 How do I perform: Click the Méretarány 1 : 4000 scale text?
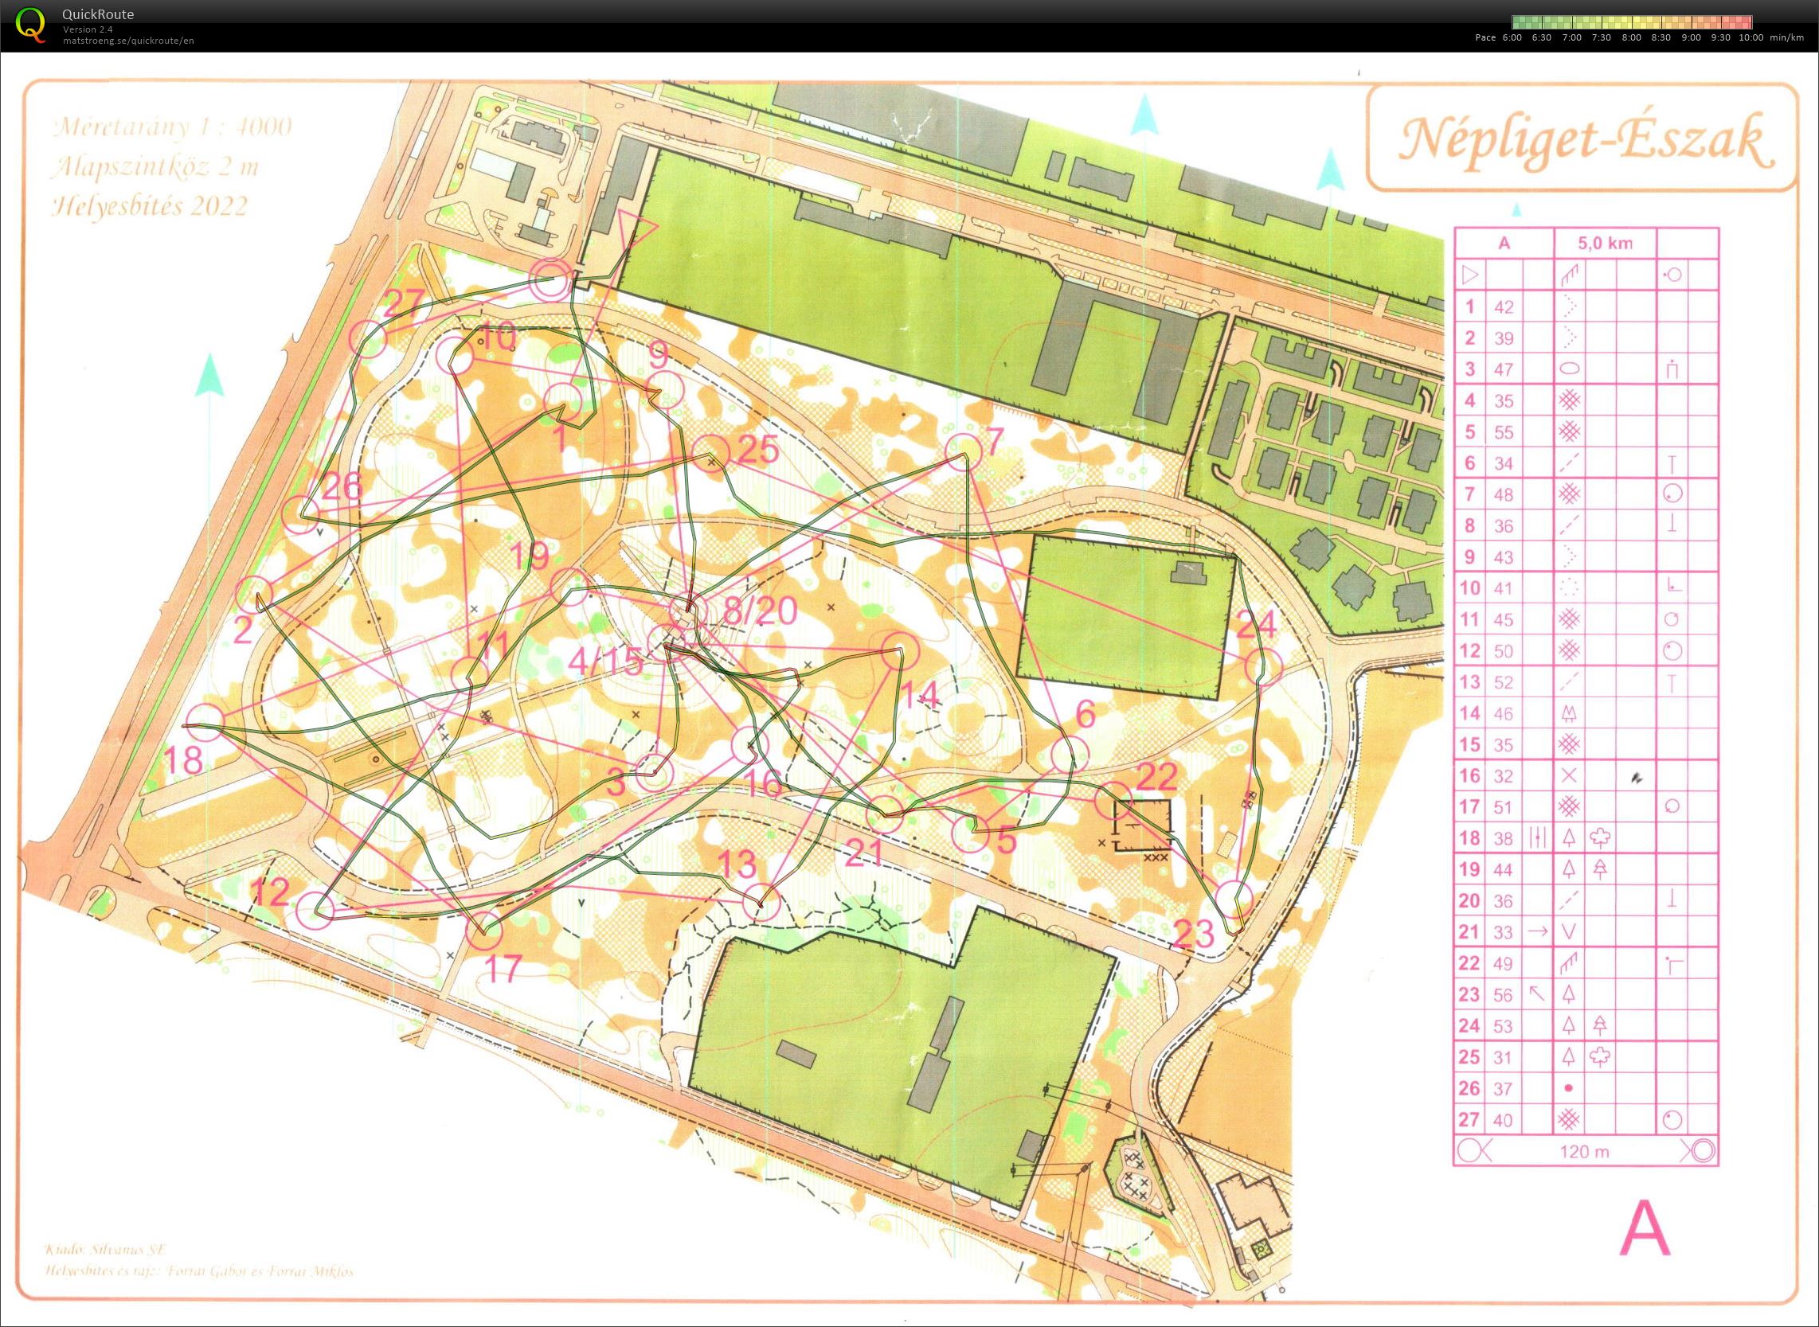tap(172, 127)
